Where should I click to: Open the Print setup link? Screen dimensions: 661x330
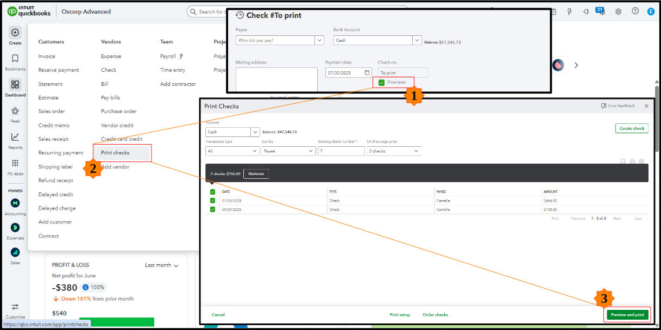click(400, 315)
